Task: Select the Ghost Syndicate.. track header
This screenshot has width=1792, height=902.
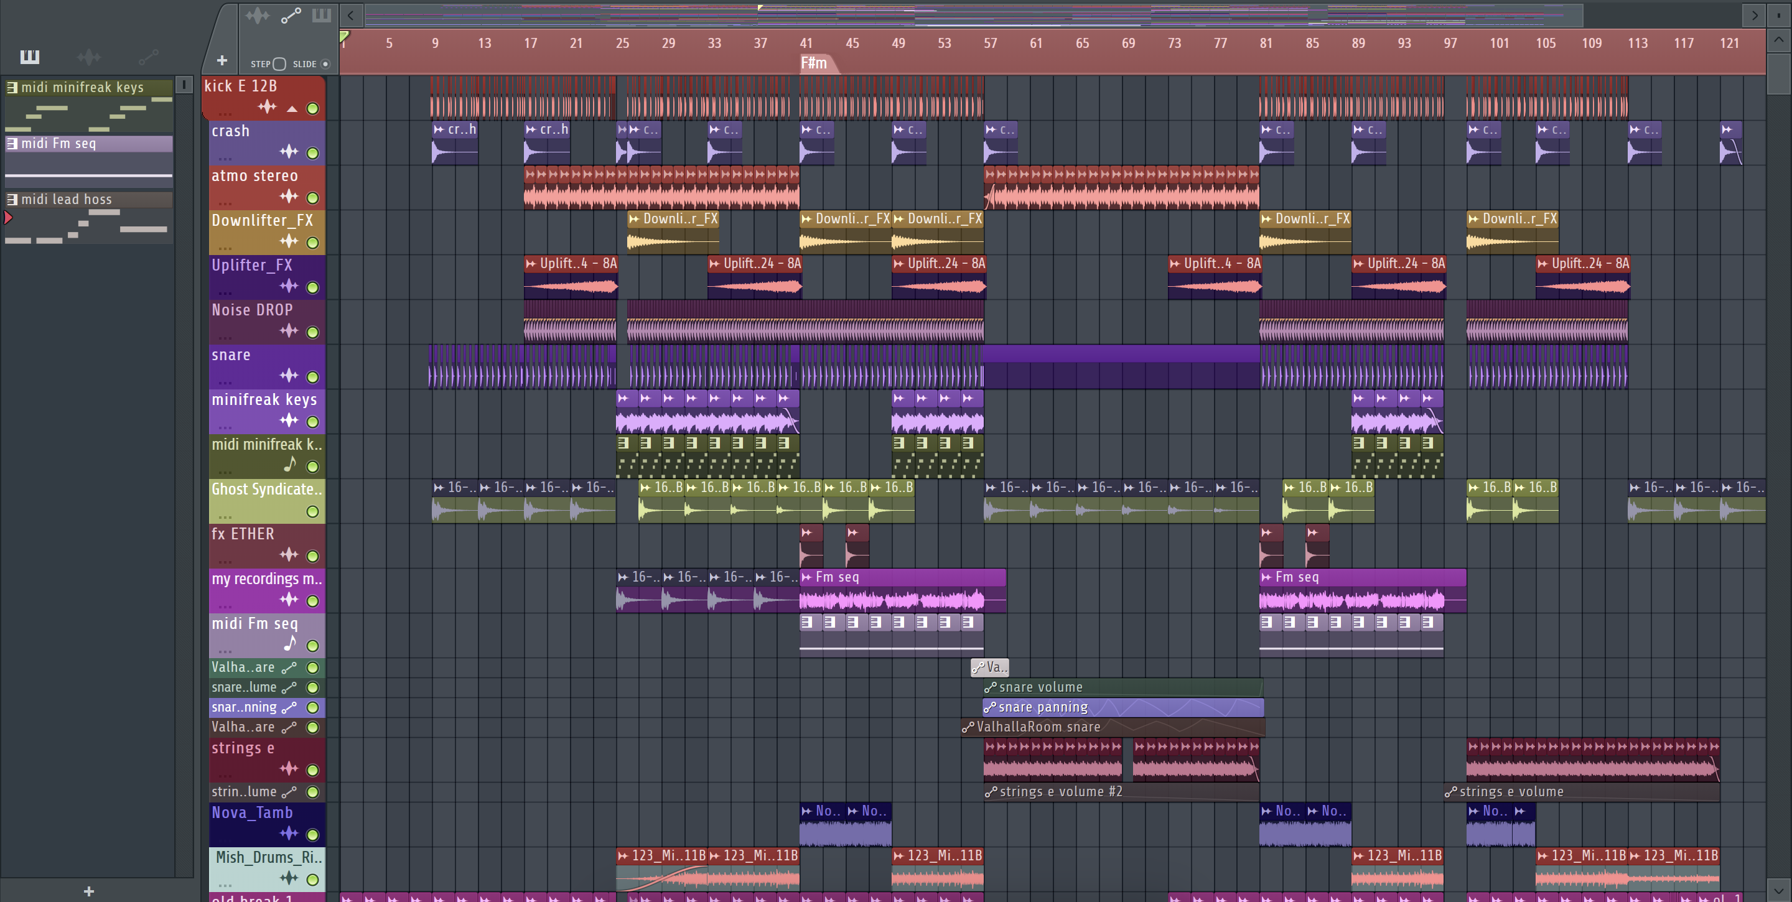Action: point(267,501)
